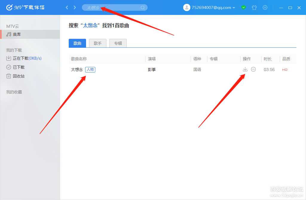Open the settings gear icon
The image size is (306, 200).
(265, 7)
